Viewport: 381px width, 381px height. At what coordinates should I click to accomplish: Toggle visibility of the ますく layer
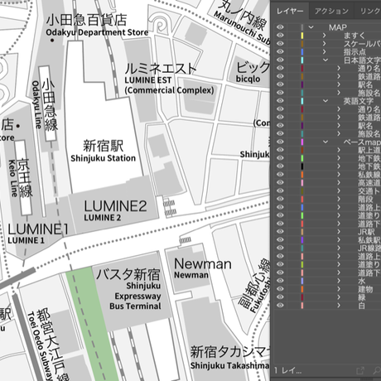[280, 36]
